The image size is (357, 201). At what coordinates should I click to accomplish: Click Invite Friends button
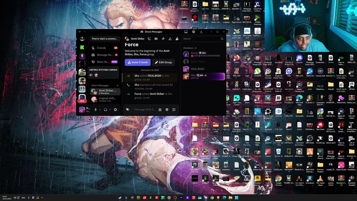tap(138, 62)
